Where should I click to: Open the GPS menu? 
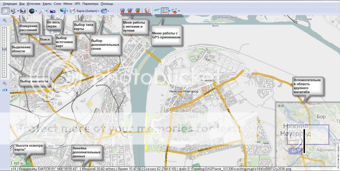77,4
